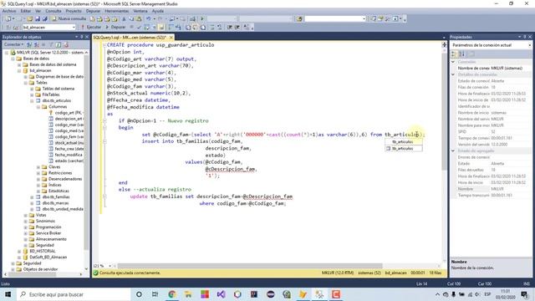The width and height of the screenshot is (535, 301).
Task: Open the Depurar menu in menu bar
Action: coord(93,11)
